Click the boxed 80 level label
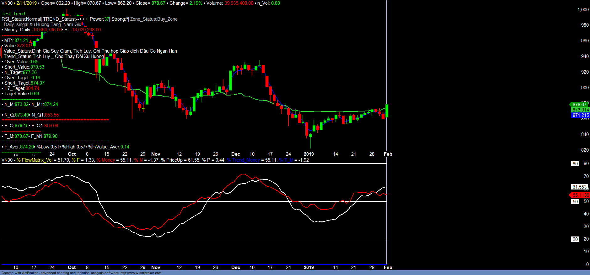590x275 pixels. [575, 163]
